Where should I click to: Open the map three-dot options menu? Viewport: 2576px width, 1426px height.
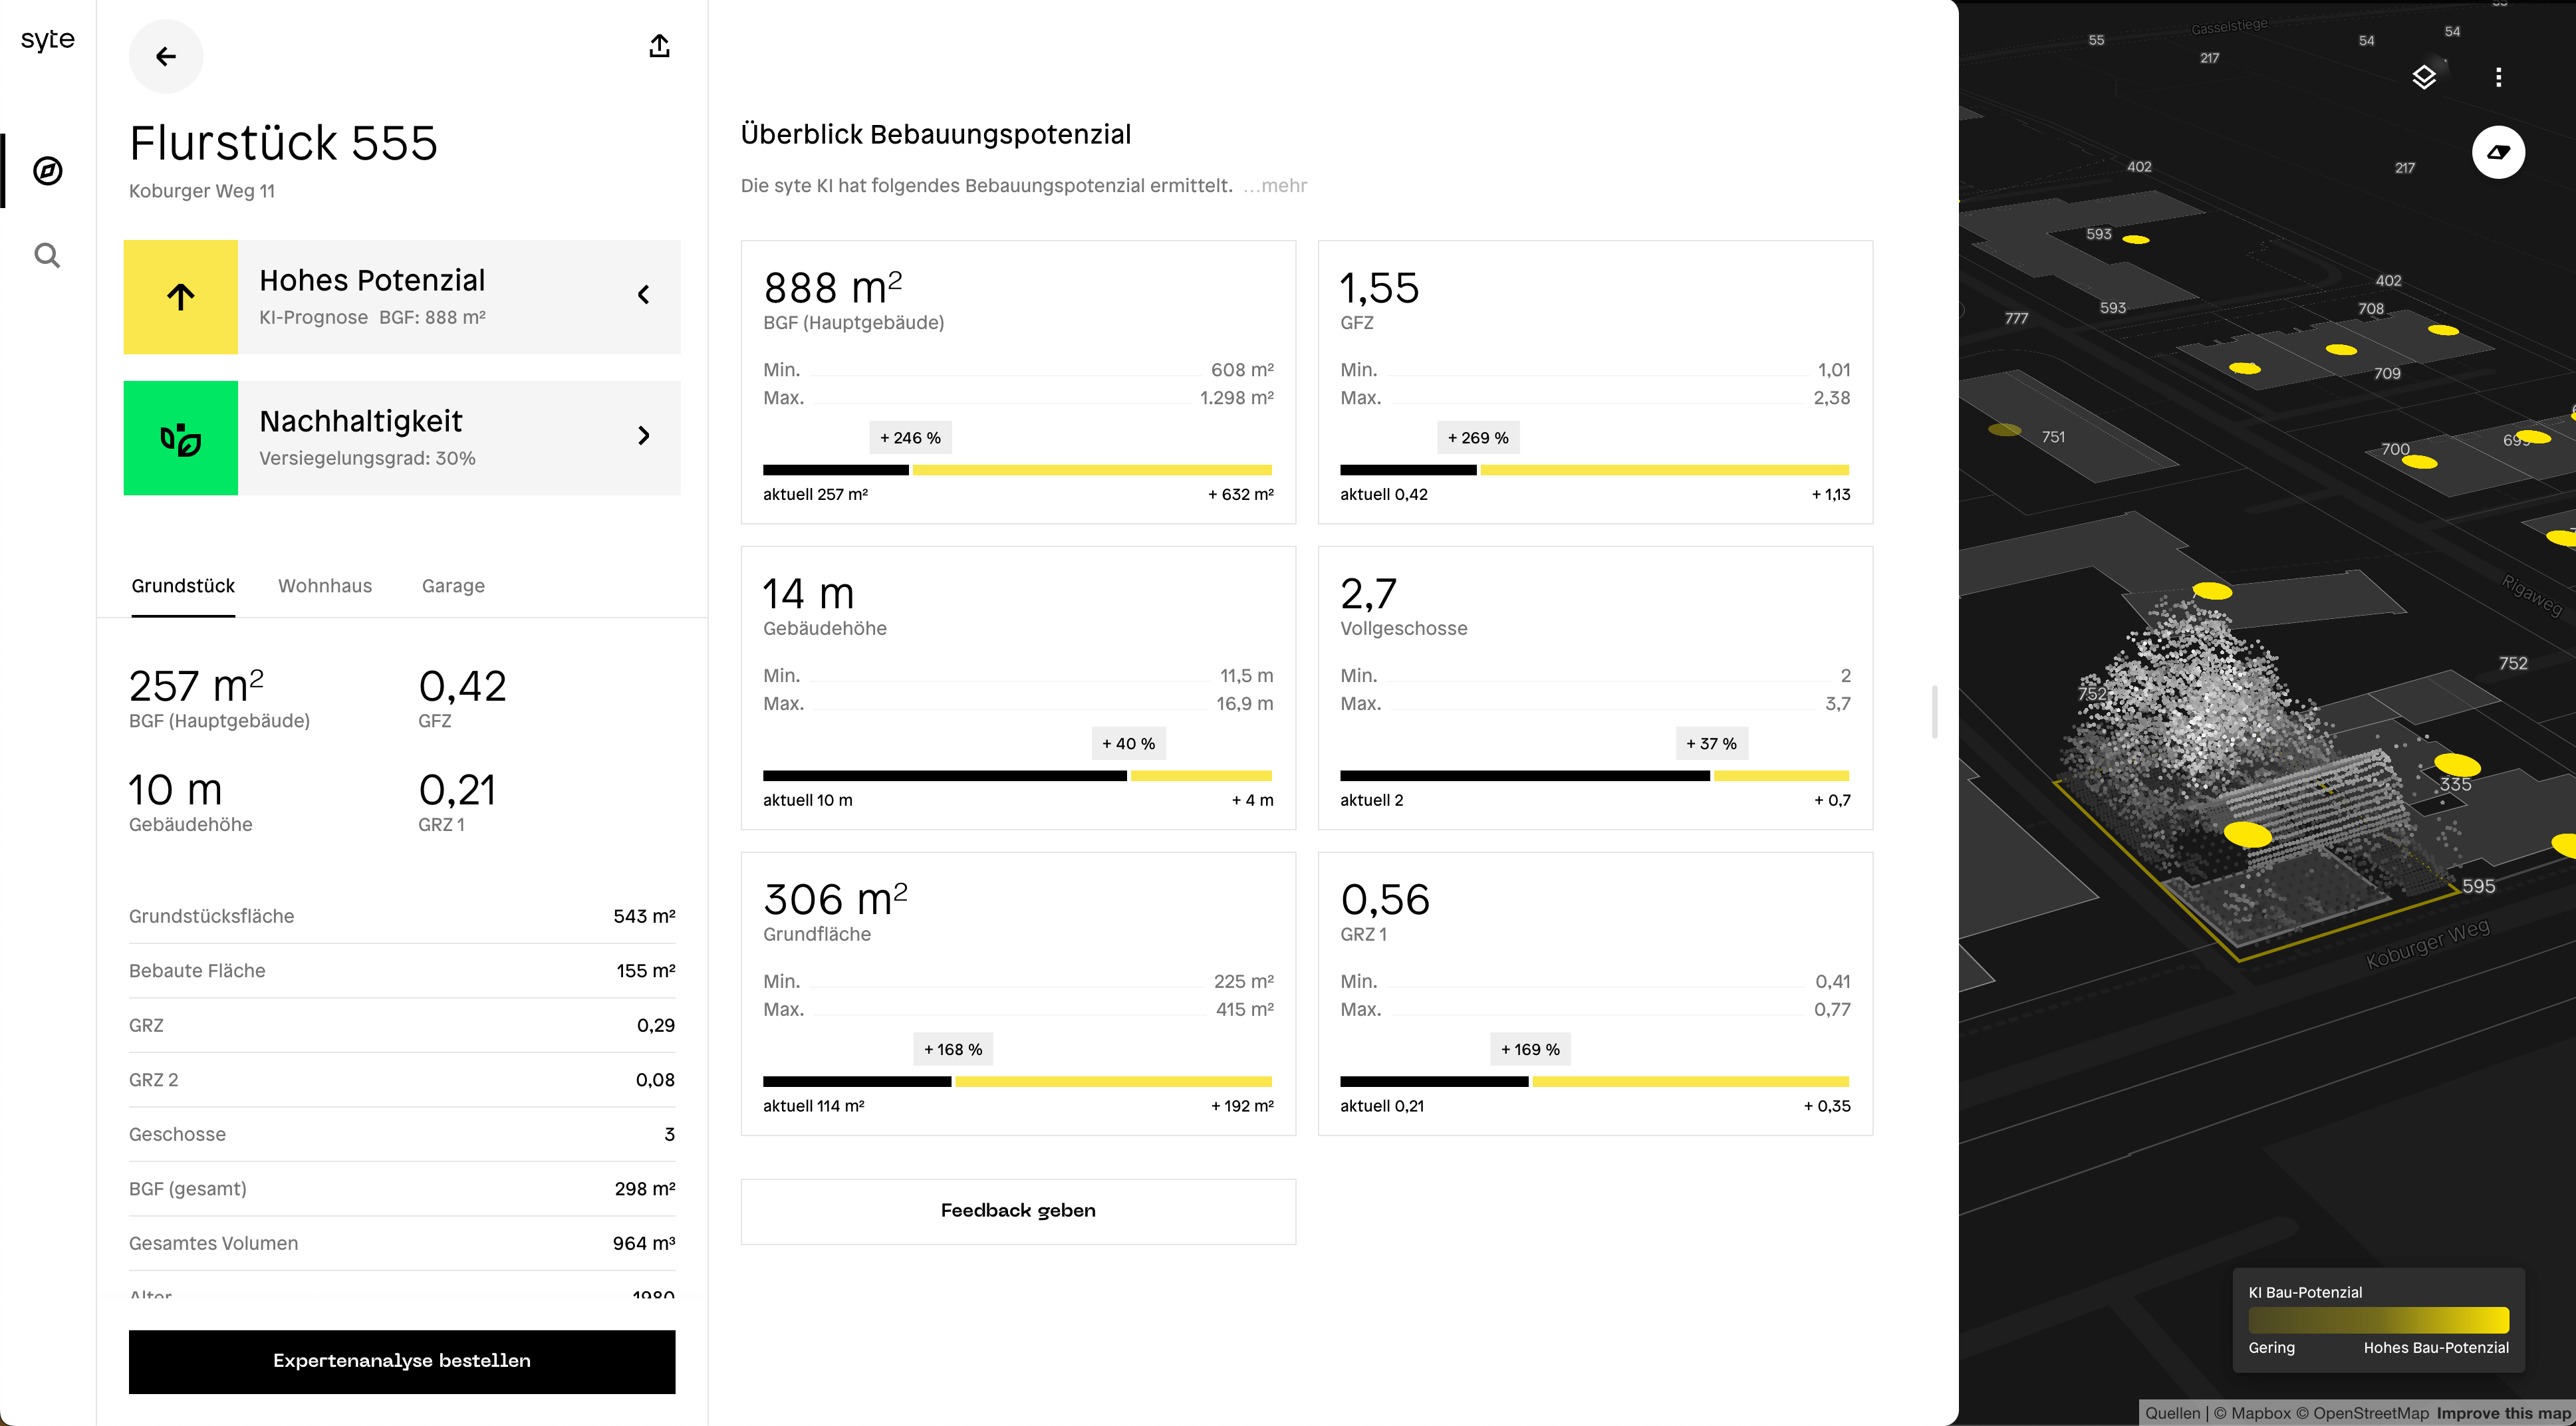[2498, 77]
